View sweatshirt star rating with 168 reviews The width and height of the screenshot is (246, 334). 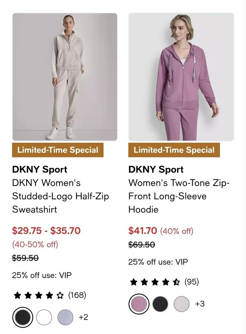49,295
